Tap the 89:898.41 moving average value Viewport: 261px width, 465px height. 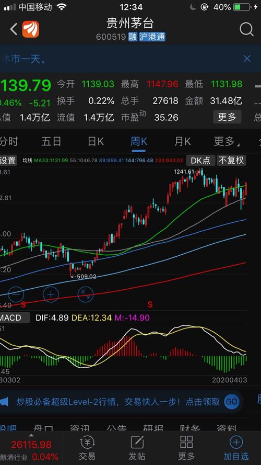[111, 161]
